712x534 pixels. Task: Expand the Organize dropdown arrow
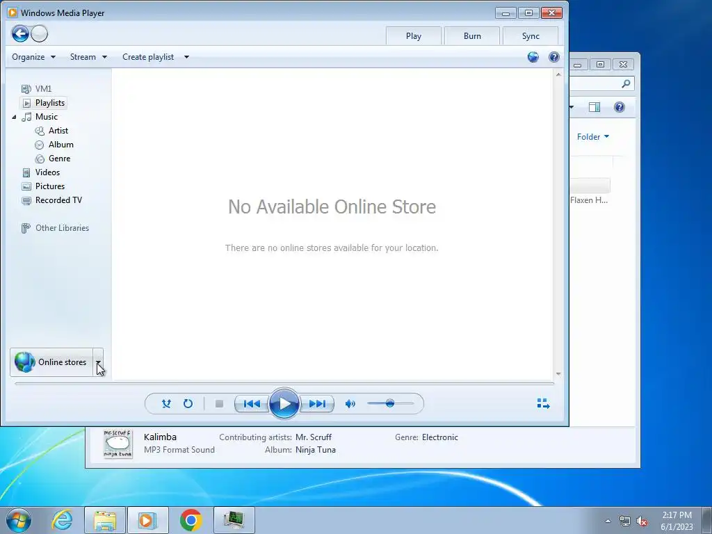point(53,57)
